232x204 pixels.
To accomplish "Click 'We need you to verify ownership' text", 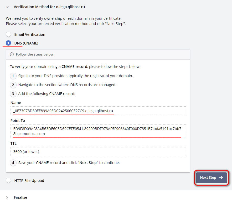I will [x=64, y=18].
